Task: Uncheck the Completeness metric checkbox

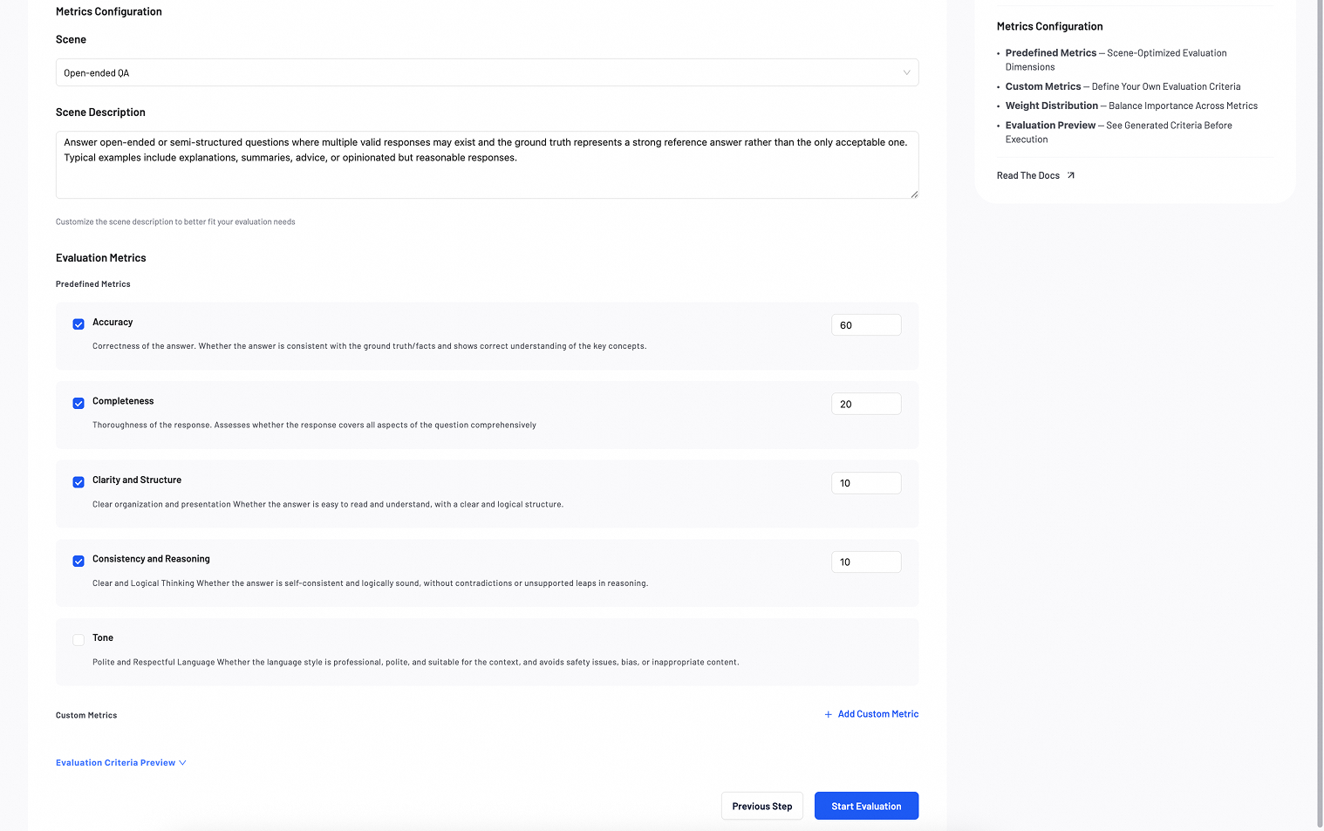Action: [78, 403]
